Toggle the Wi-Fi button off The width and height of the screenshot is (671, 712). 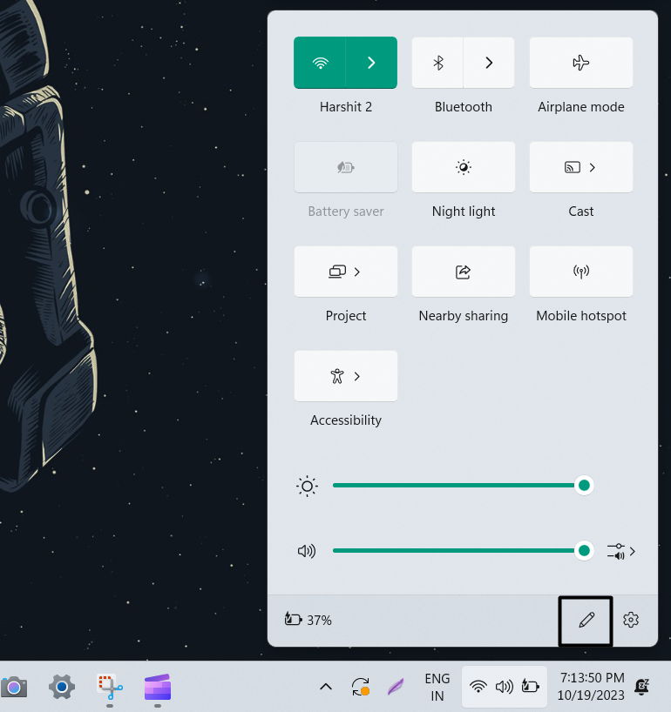click(320, 63)
